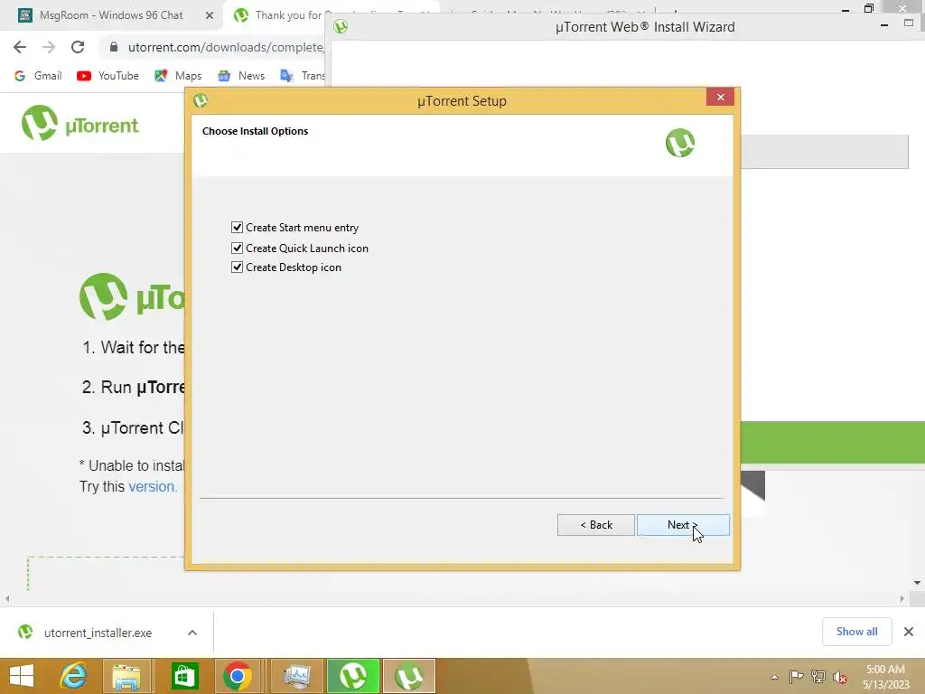Click the µTorrent Setup title bar icon
Image resolution: width=925 pixels, height=694 pixels.
[201, 100]
